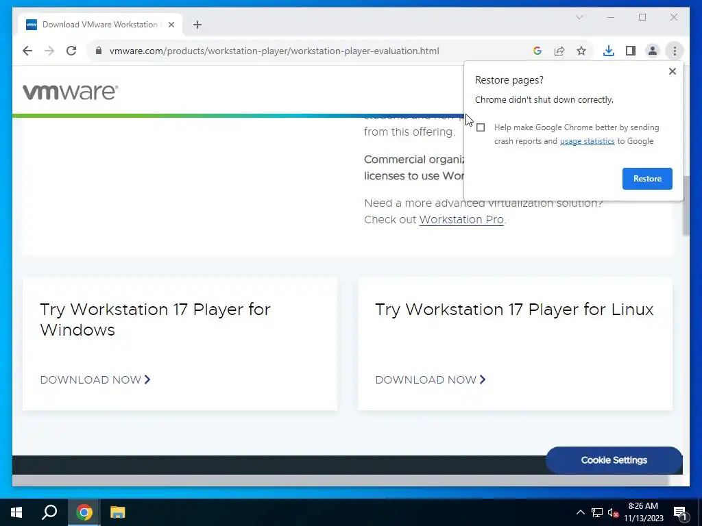The image size is (702, 526).
Task: Open Chrome downloads icon
Action: click(x=609, y=51)
